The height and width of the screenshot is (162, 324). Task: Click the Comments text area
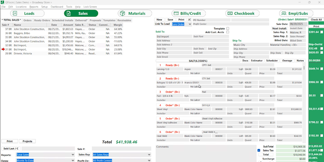[x=206, y=153]
